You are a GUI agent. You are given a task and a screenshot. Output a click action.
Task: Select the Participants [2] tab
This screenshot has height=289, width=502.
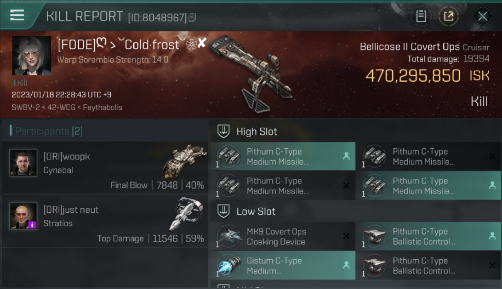[49, 131]
